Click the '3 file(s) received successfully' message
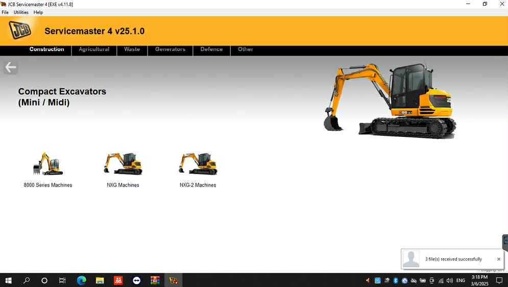The height and width of the screenshot is (287, 508). [x=453, y=259]
